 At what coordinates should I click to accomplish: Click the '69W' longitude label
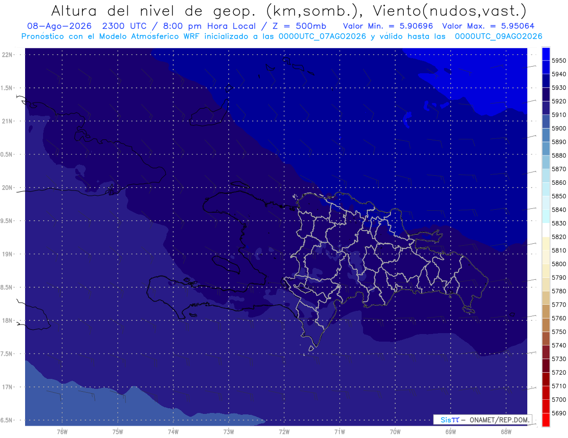[451, 431]
